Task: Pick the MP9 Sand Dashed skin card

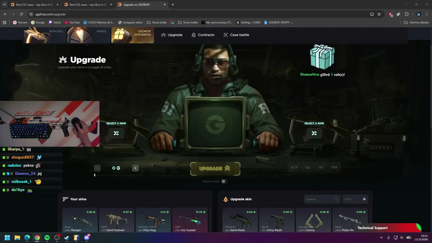Action: 116,220
